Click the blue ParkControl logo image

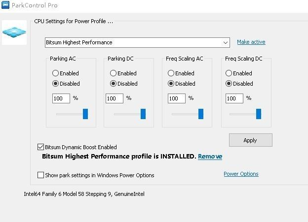point(14,32)
